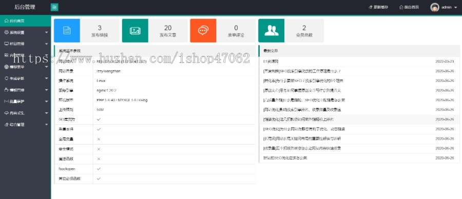The width and height of the screenshot is (462, 199).
Task: Click the cross mark in the 全局变量 row
Action: coord(99,139)
